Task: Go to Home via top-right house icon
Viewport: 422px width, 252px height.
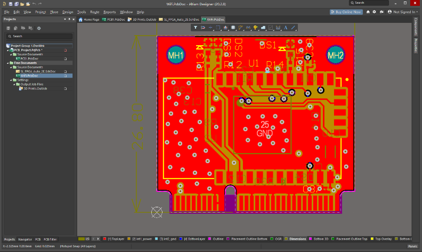Action: pyautogui.click(x=368, y=12)
